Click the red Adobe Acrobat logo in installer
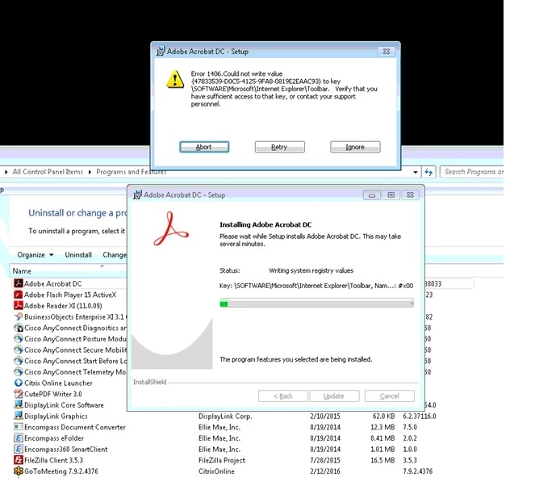 (x=170, y=228)
